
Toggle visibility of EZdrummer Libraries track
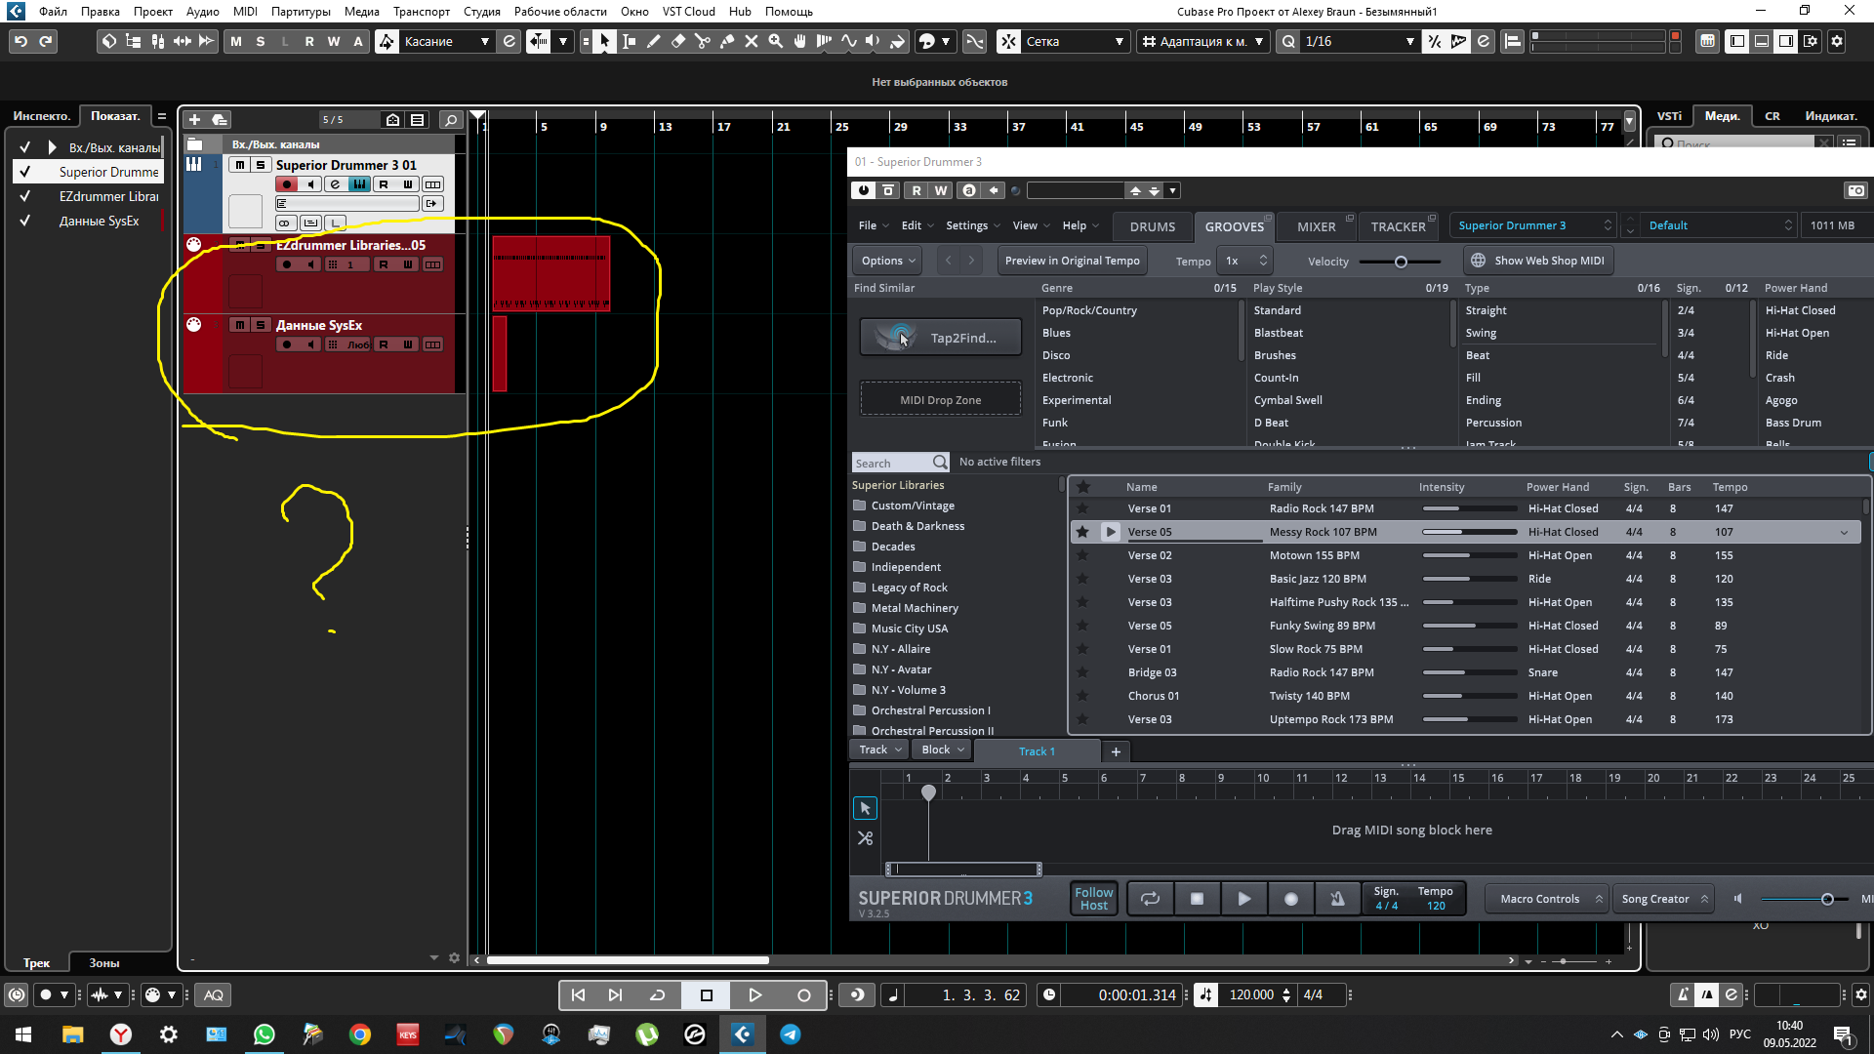tap(24, 196)
